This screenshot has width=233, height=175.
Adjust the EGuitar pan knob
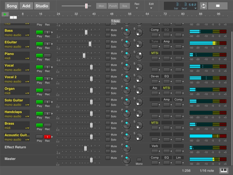tap(127, 44)
